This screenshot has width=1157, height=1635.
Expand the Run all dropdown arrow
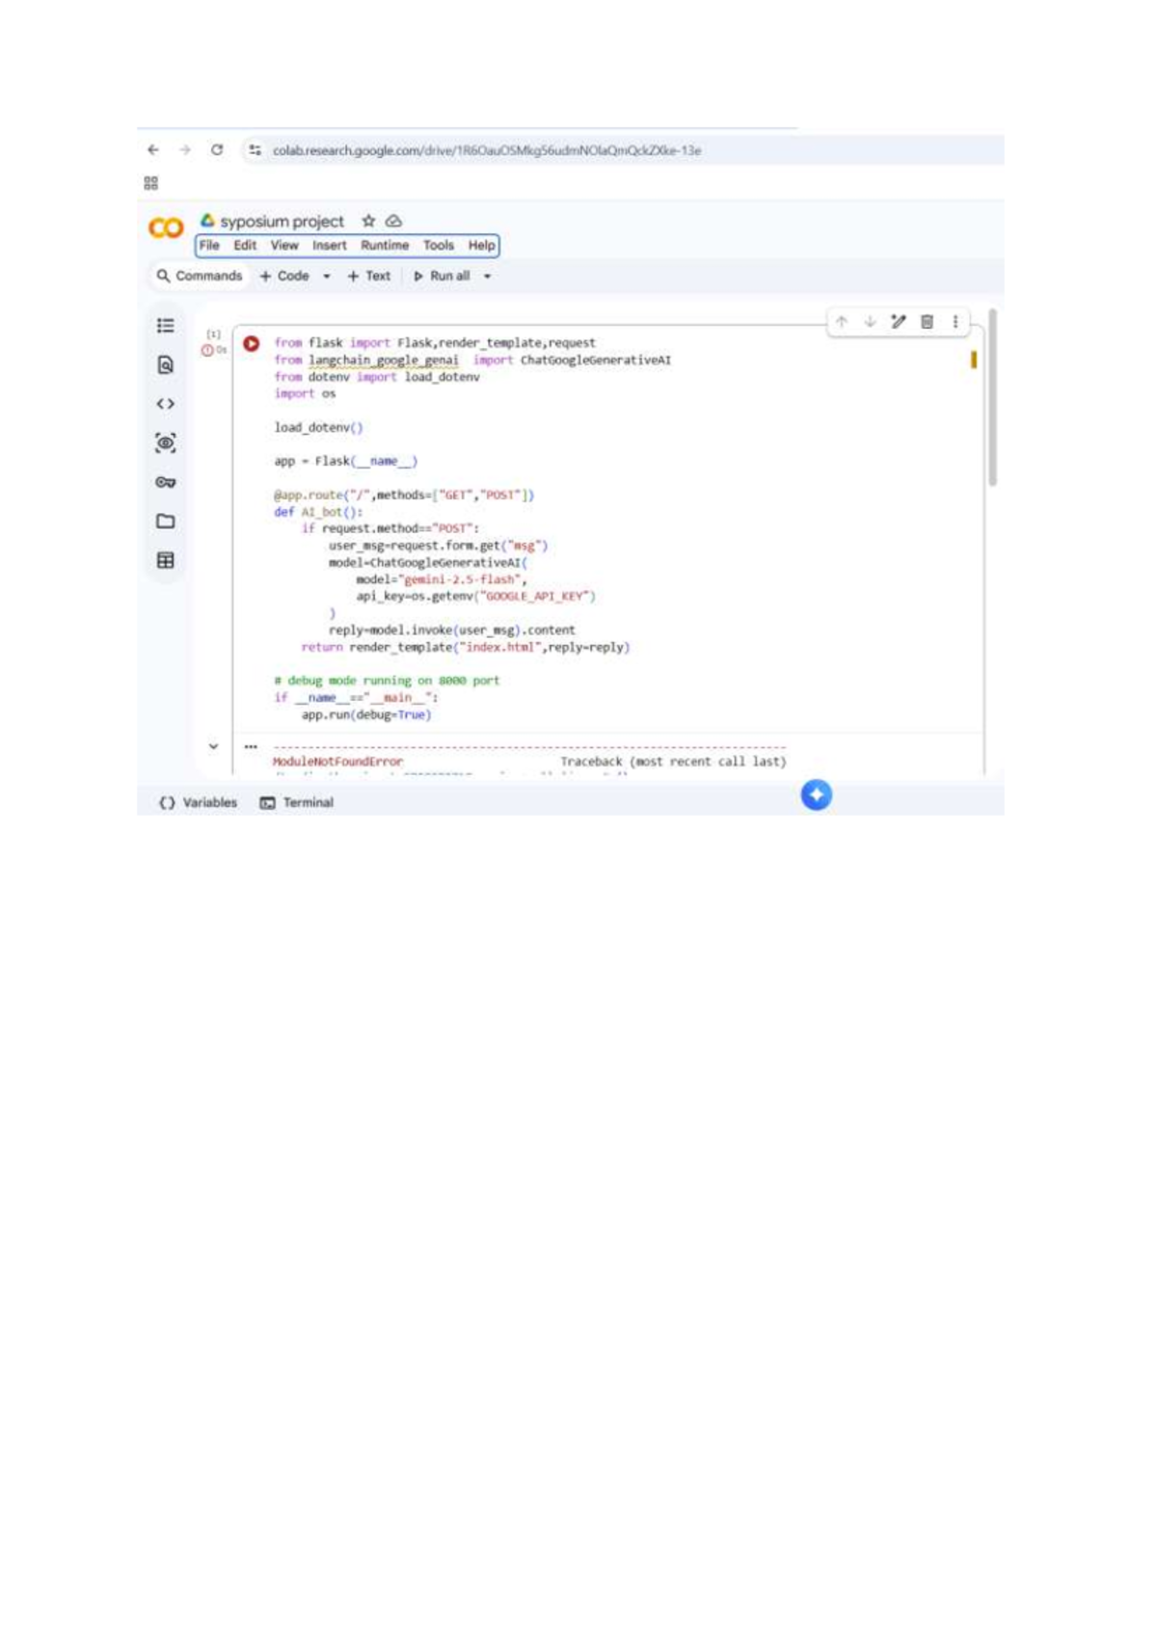(x=488, y=277)
